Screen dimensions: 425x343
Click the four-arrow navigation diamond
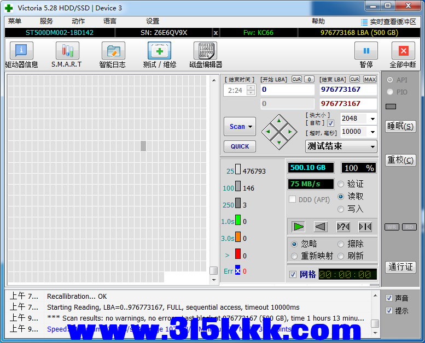pyautogui.click(x=279, y=132)
